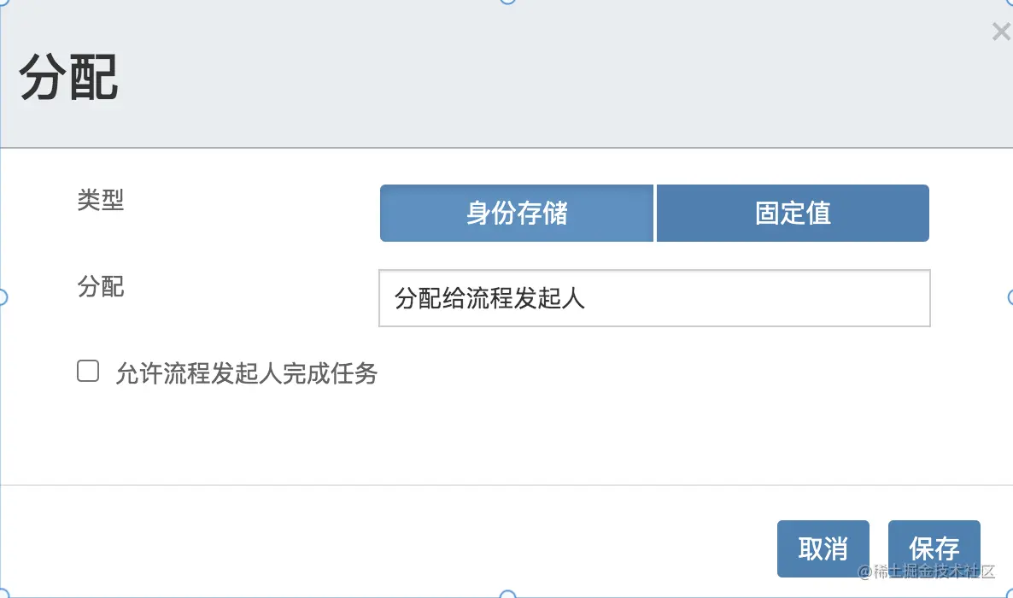Viewport: 1013px width, 598px height.
Task: Click the bottom-right corner selection handle
Action: click(1011, 595)
